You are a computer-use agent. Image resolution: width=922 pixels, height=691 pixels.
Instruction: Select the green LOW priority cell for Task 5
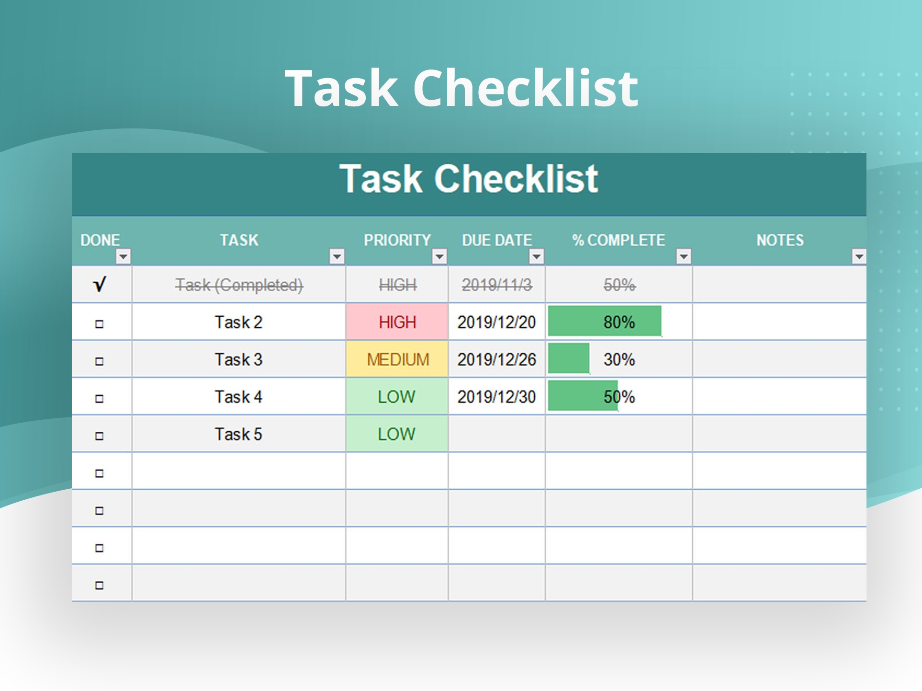(397, 434)
